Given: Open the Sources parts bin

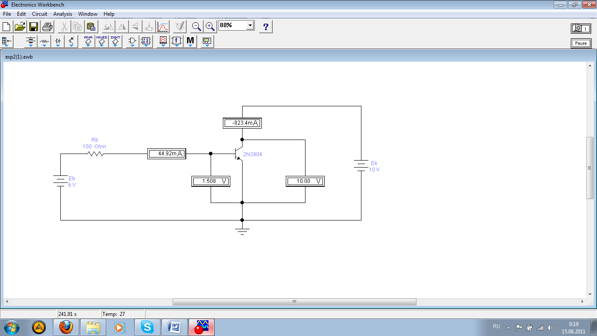Looking at the screenshot, I should point(31,42).
